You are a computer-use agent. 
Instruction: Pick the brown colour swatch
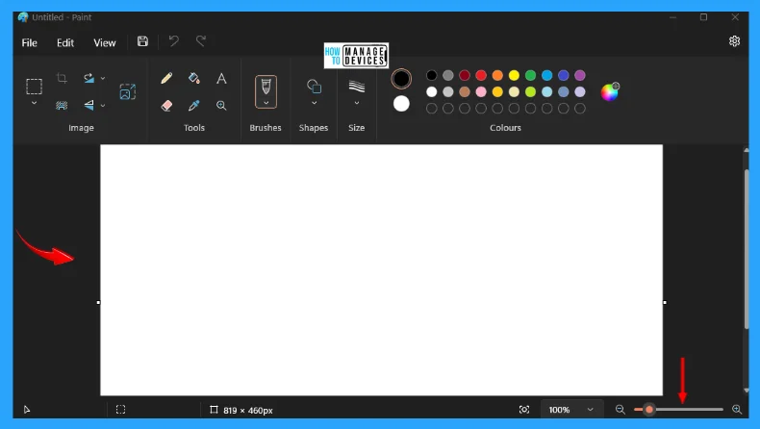pyautogui.click(x=465, y=91)
